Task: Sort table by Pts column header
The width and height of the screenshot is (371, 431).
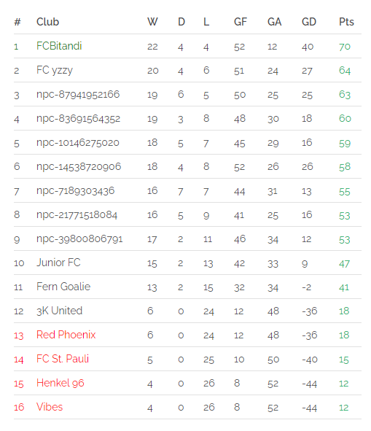Action: point(346,22)
